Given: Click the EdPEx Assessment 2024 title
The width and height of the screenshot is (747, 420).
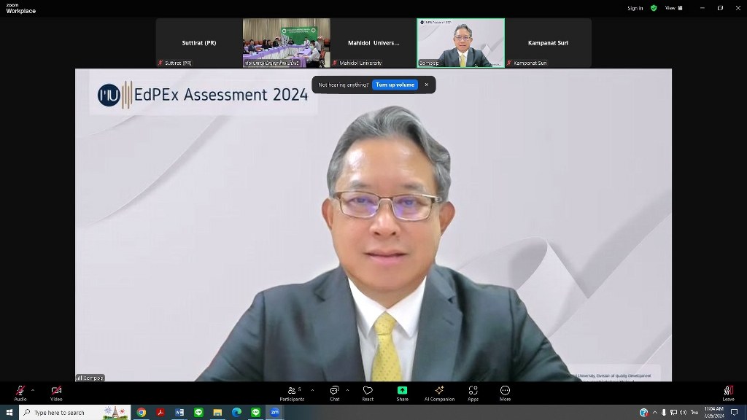Looking at the screenshot, I should 221,94.
